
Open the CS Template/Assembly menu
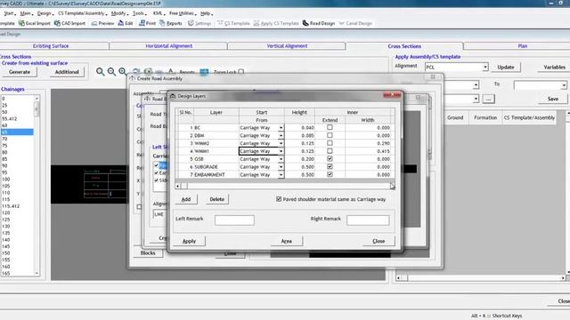pyautogui.click(x=82, y=13)
